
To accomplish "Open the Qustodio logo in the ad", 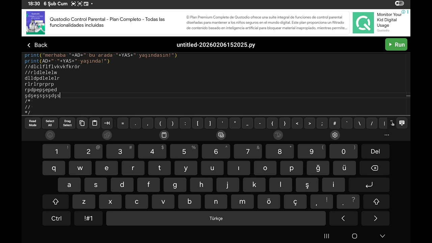I will pyautogui.click(x=363, y=23).
